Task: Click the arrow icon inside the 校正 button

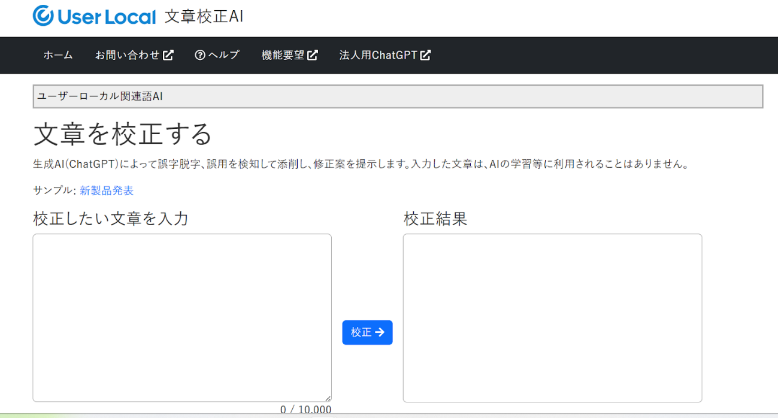Action: (379, 332)
